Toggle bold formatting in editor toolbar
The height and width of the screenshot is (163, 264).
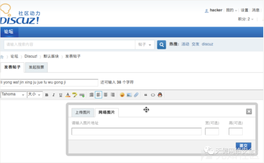click(x=46, y=95)
